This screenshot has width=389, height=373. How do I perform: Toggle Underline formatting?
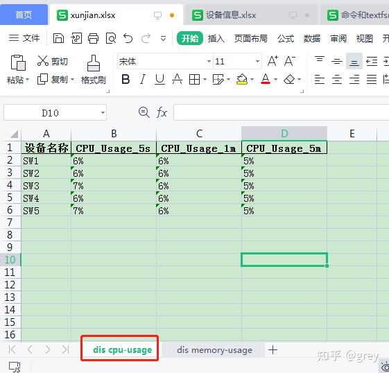pos(159,79)
